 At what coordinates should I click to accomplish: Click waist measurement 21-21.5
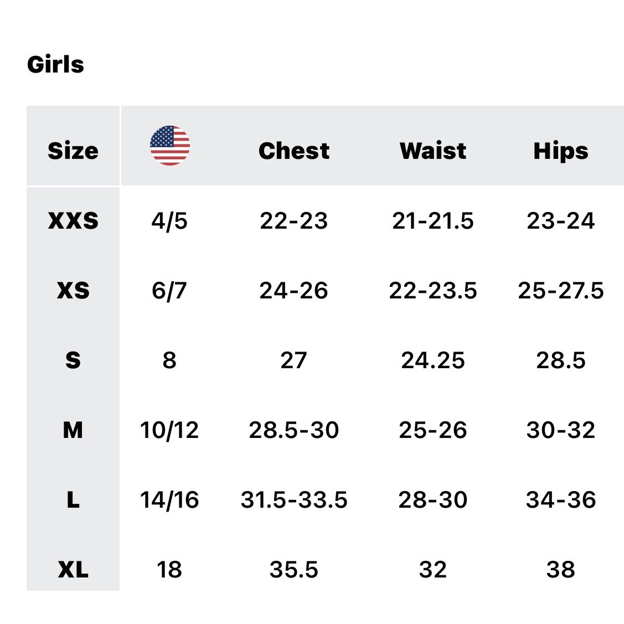[433, 220]
